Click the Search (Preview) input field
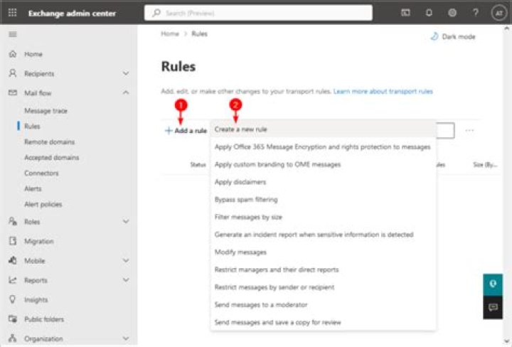 [258, 13]
